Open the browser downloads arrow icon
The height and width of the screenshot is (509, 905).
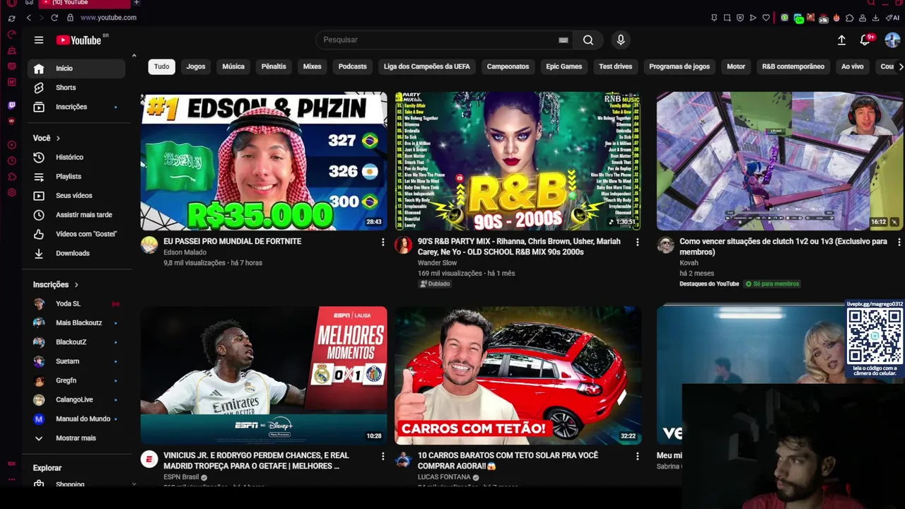pyautogui.click(x=875, y=18)
